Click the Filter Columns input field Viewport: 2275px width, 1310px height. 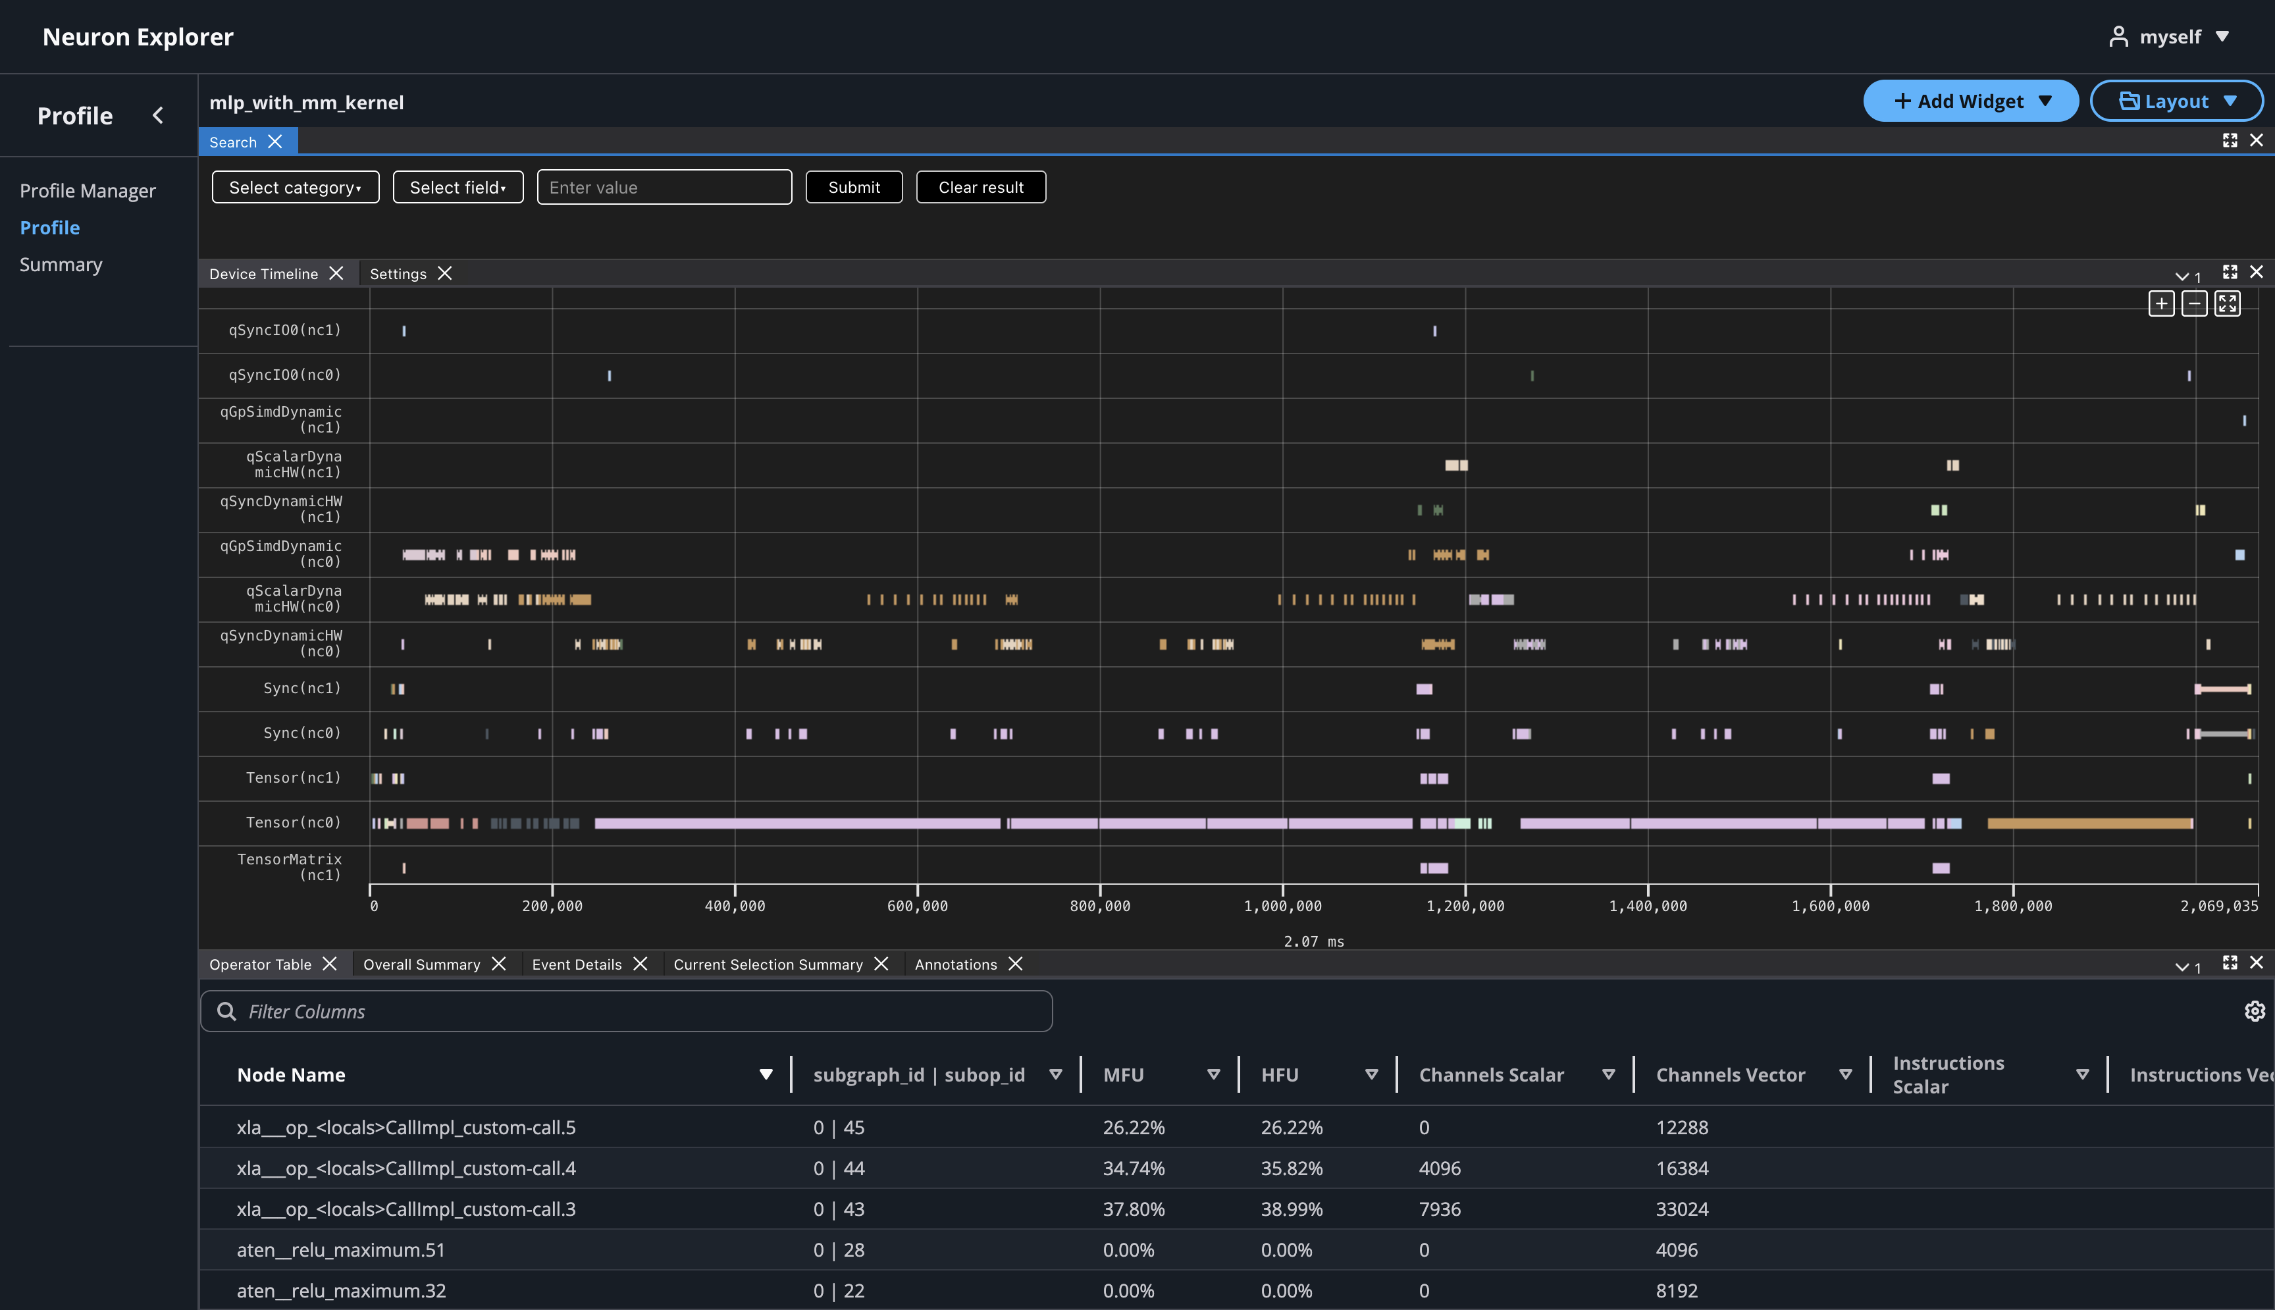tap(625, 1010)
